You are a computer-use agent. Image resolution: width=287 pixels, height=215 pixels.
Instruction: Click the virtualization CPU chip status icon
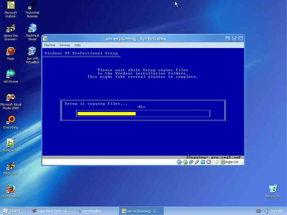[x=209, y=162]
